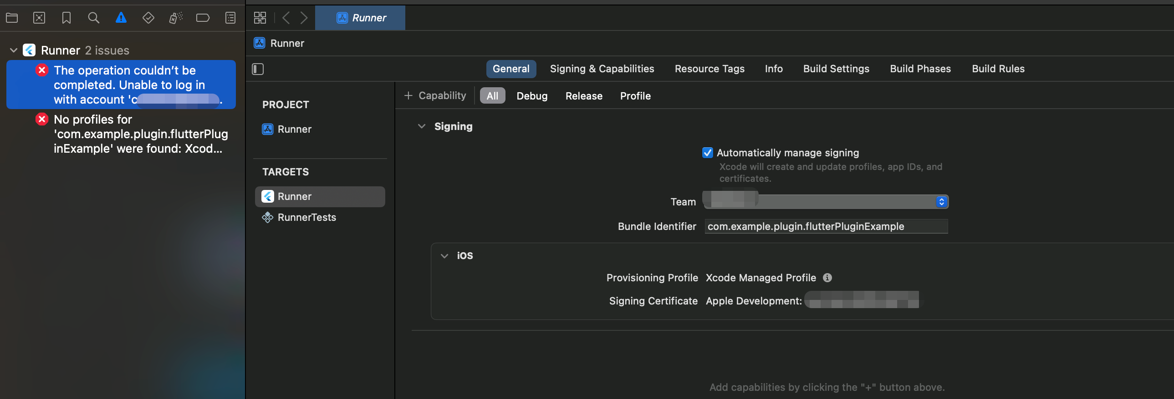Screen dimensions: 1174x399
Task: Click the Bundle Identifier text field
Action: click(x=825, y=227)
